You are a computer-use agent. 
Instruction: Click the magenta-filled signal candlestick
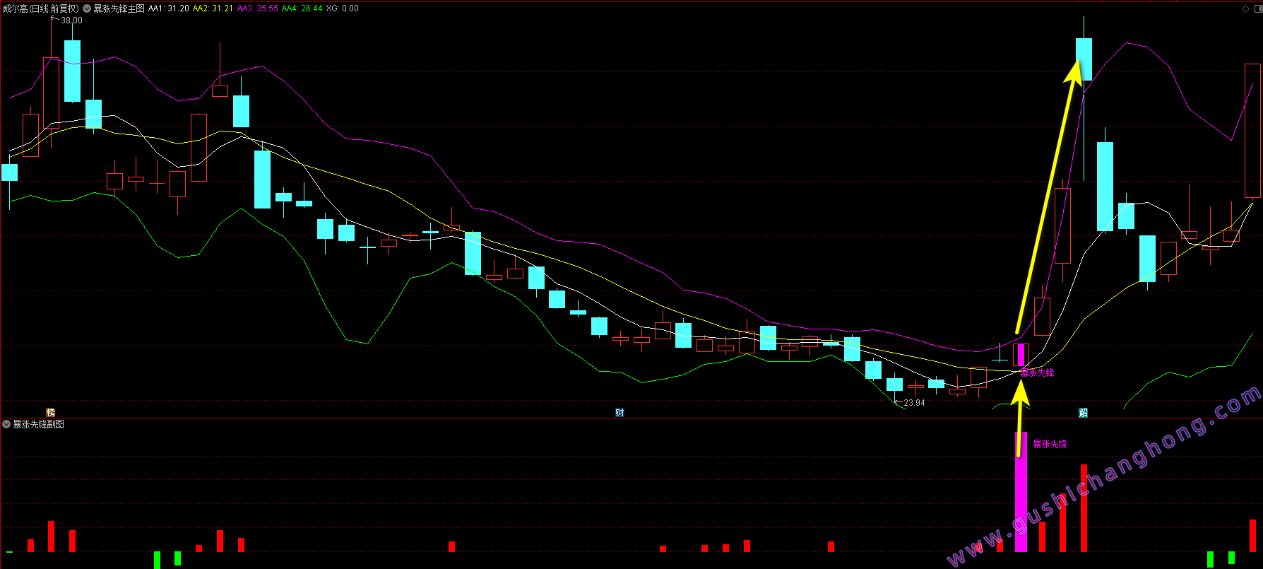[1021, 355]
